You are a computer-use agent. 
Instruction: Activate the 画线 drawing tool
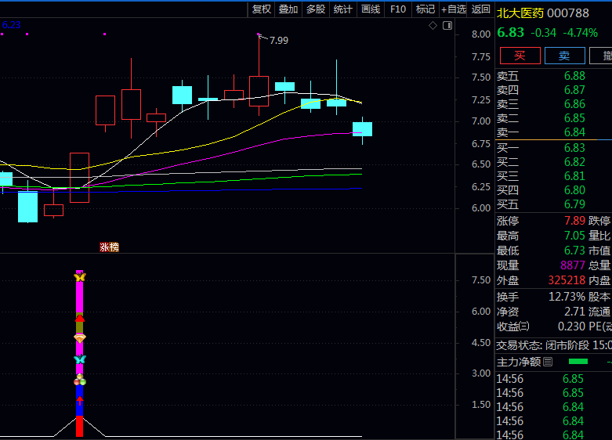point(371,9)
